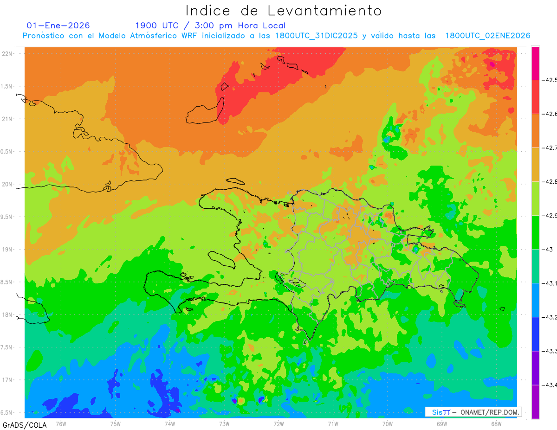Click the bright green color bar segment above -43
The image size is (557, 430).
pyautogui.click(x=535, y=232)
